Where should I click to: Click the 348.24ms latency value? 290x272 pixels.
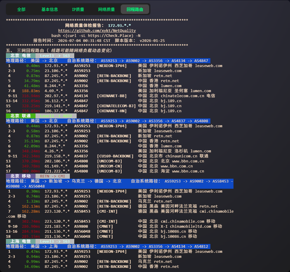pos(31,151)
